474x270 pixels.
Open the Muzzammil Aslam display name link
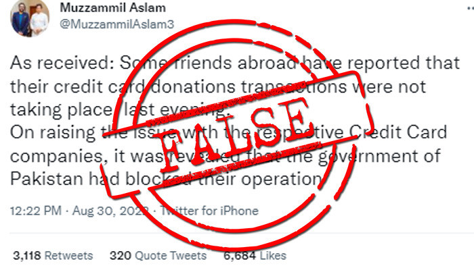113,8
